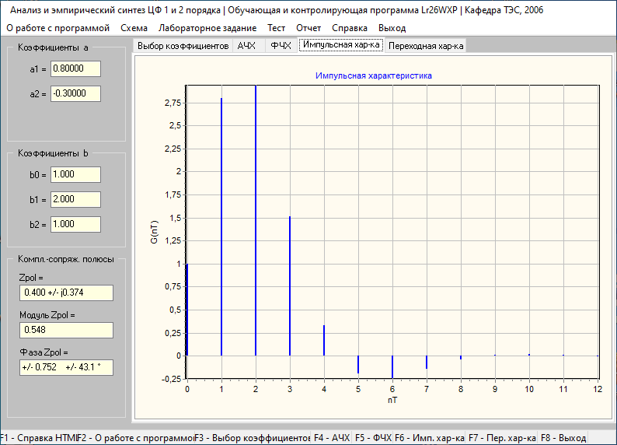Click the a1 coefficient field showing 0.80000
The width and height of the screenshot is (617, 445).
coord(75,69)
